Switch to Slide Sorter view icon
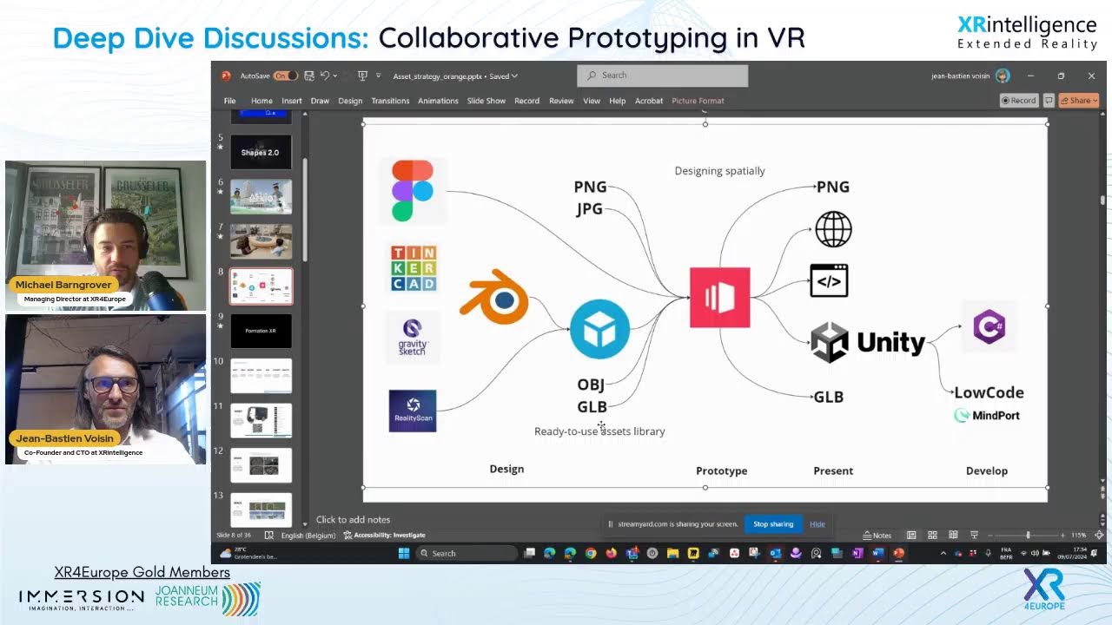The height and width of the screenshot is (625, 1112). tap(932, 536)
